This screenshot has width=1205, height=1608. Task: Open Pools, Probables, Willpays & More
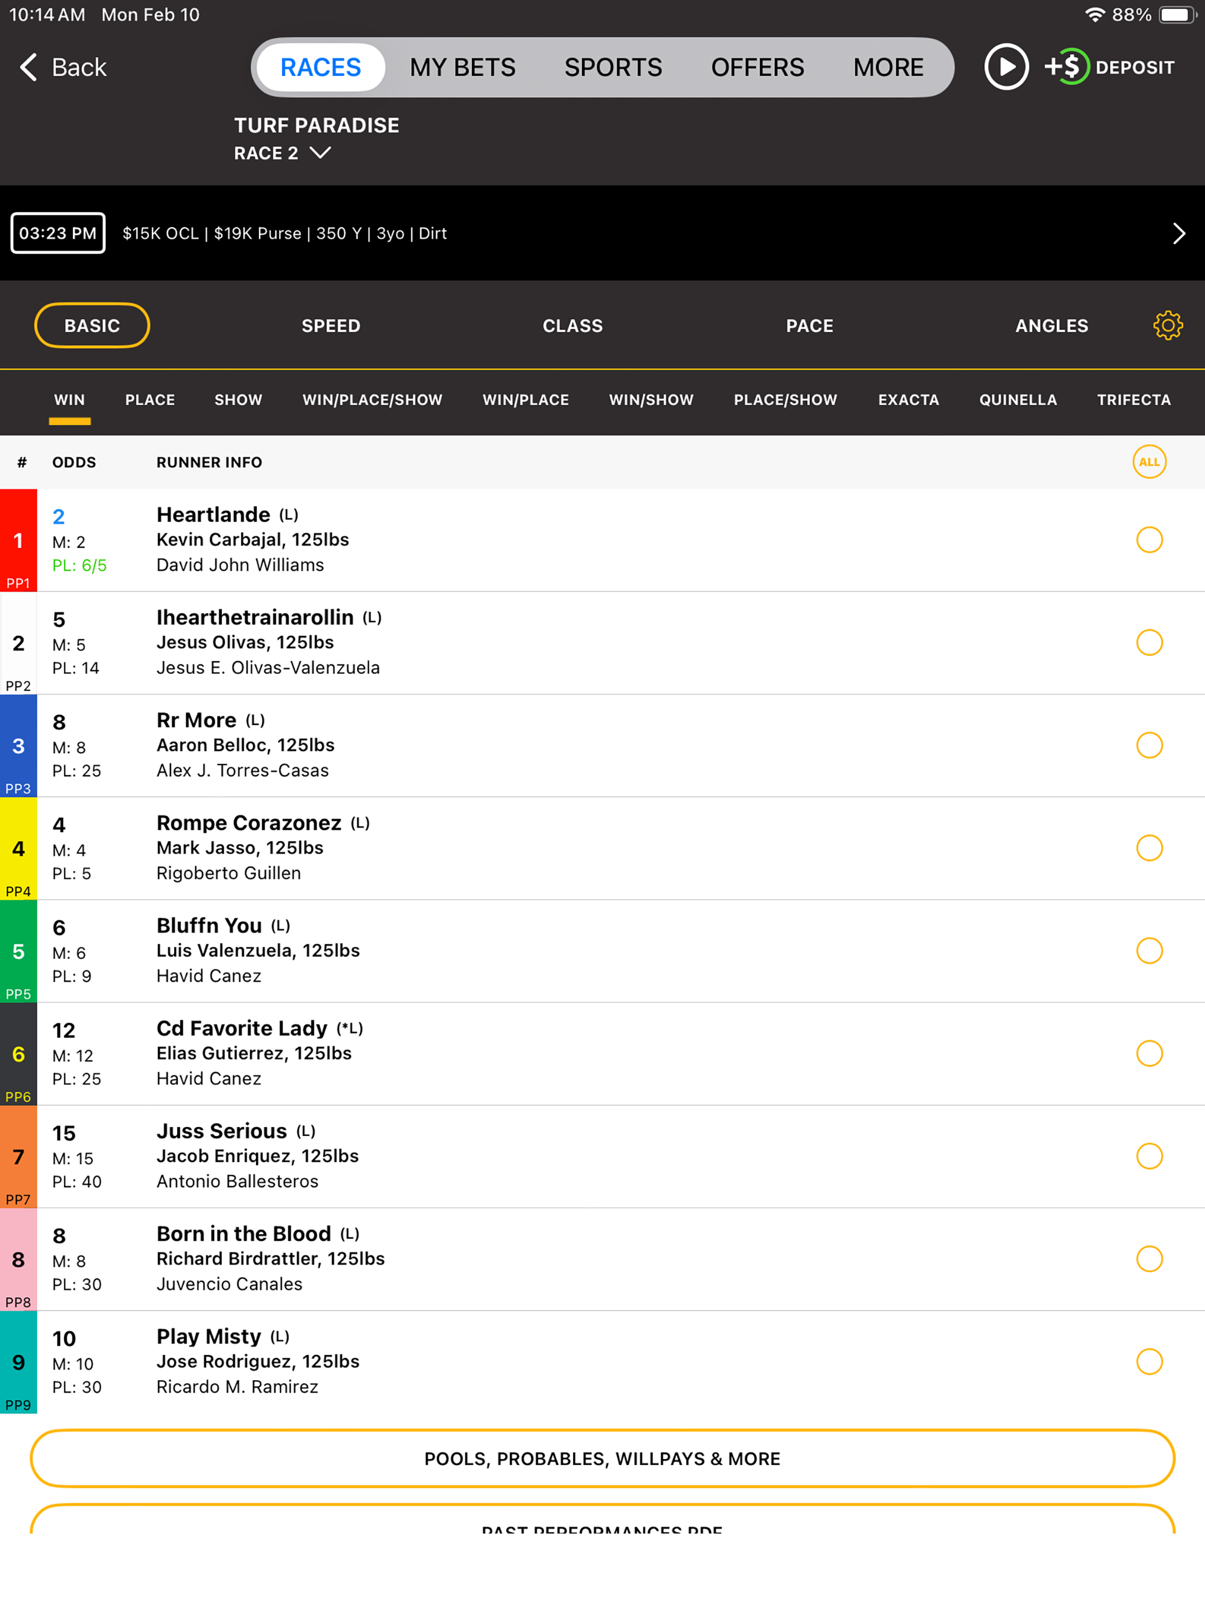(x=602, y=1459)
